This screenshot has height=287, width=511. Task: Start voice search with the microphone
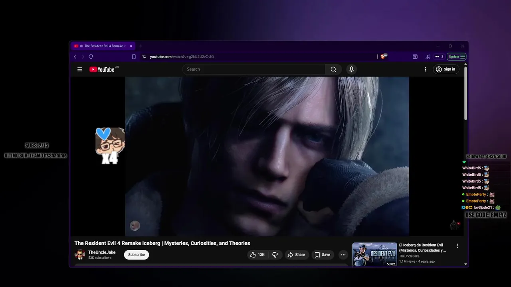351,69
